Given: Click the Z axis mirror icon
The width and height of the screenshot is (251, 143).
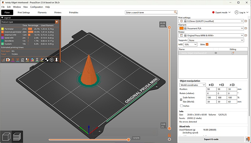Looking at the screenshot, I should pyautogui.click(x=233, y=85).
